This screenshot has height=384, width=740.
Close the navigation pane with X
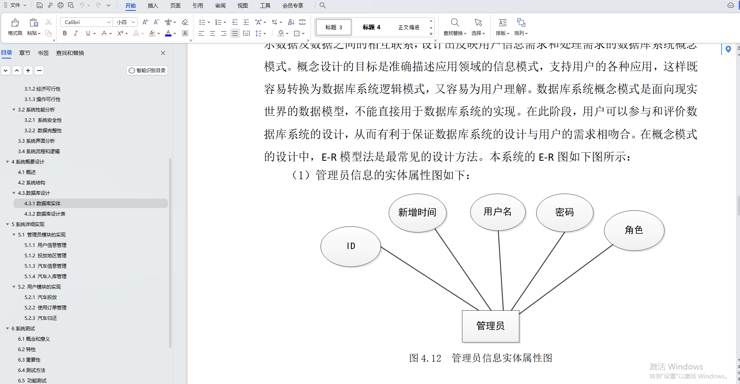point(163,53)
